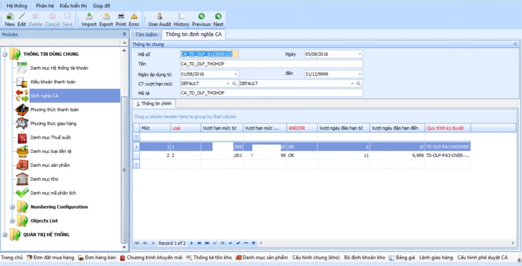Click the Edit pencil toolbar button
The width and height of the screenshot is (522, 266).
click(x=21, y=20)
